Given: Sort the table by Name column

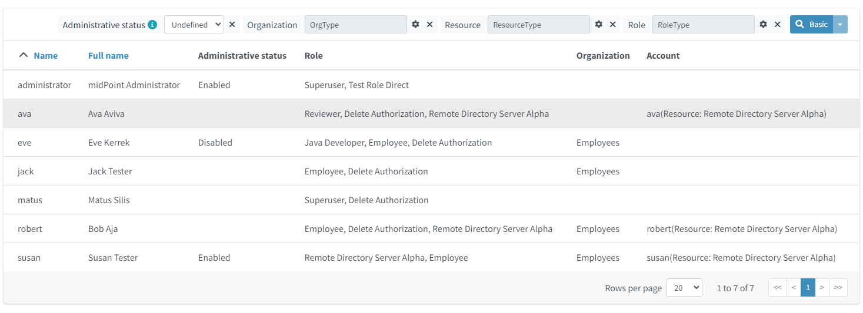Looking at the screenshot, I should 46,56.
